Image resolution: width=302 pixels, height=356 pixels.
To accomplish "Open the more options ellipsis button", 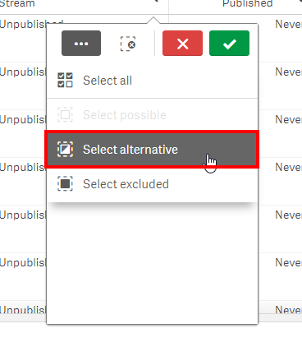I will coord(81,44).
